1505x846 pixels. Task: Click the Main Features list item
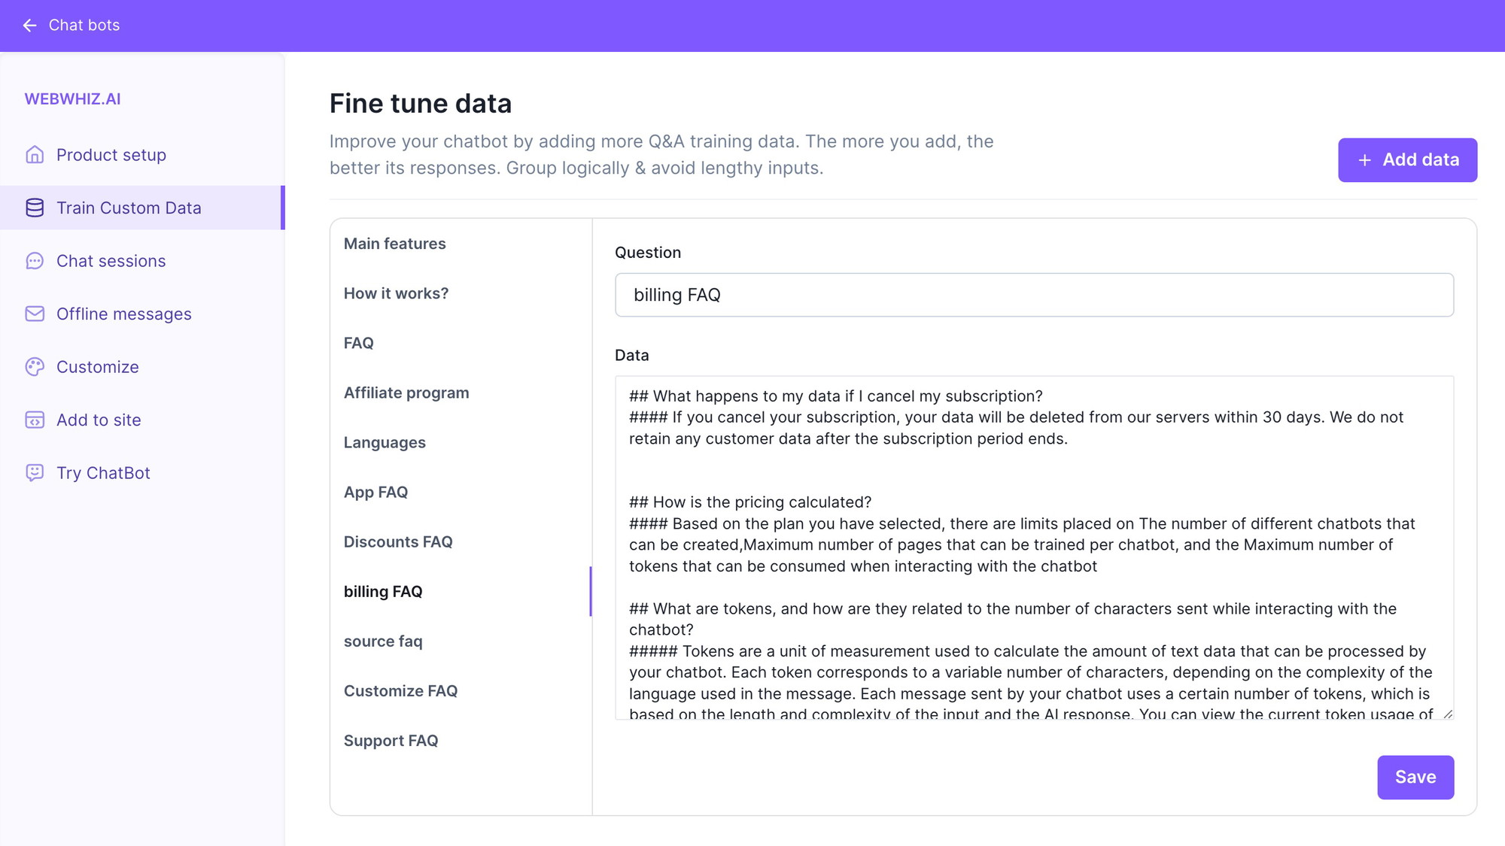(395, 243)
